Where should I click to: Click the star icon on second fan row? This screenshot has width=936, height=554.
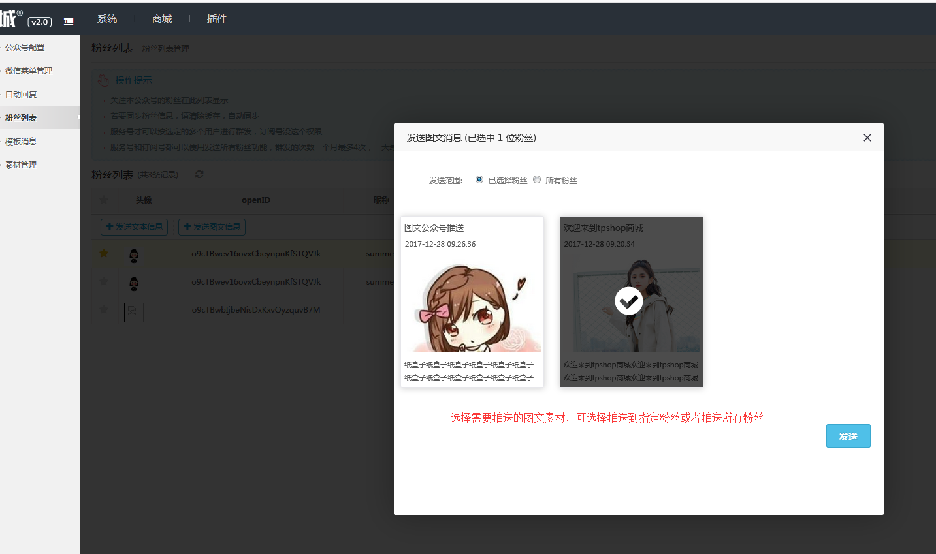[104, 281]
